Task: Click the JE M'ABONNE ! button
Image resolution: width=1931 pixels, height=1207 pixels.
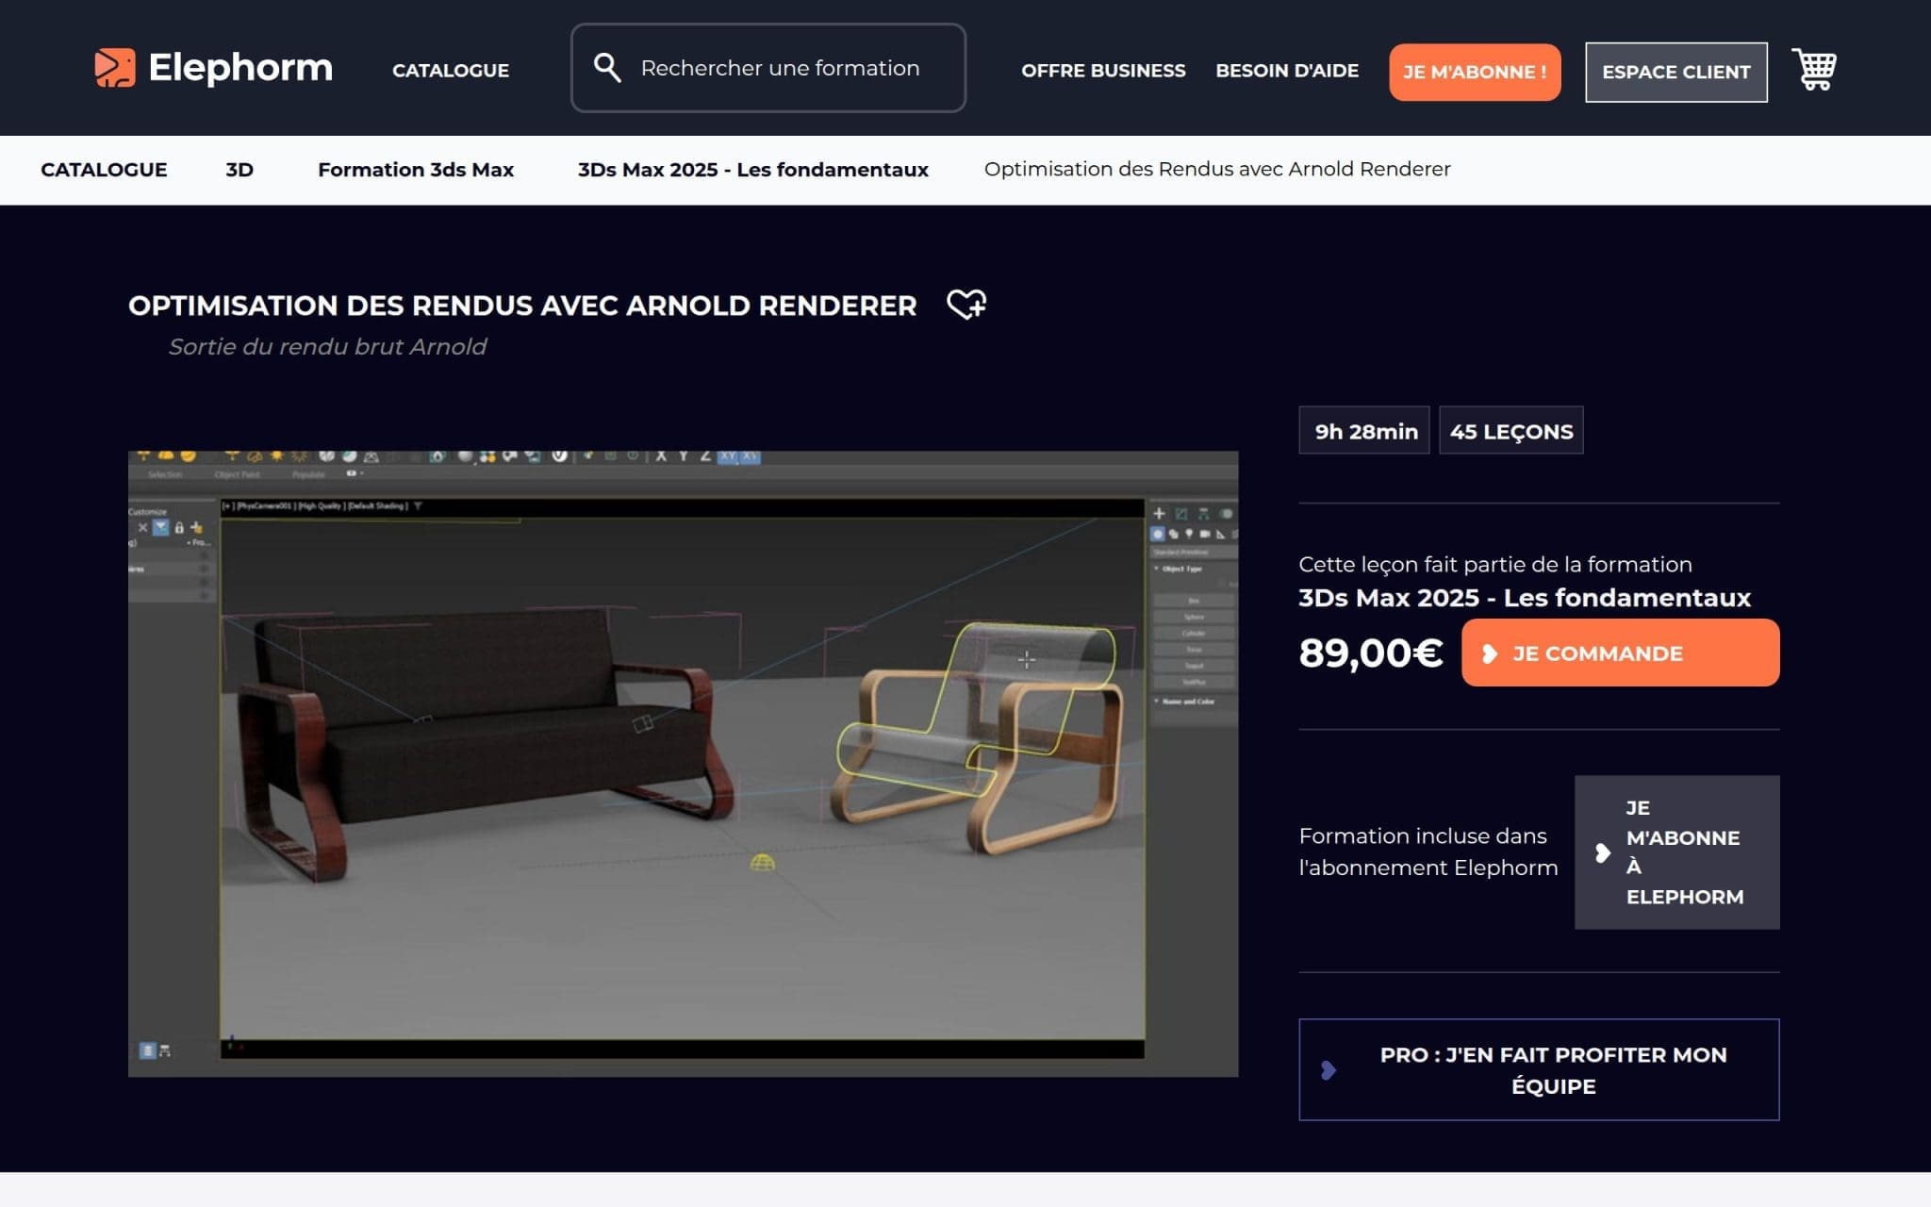Action: [1475, 72]
